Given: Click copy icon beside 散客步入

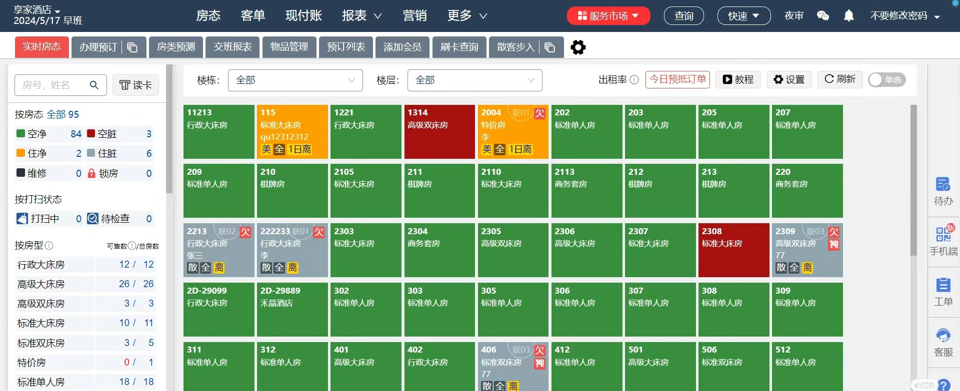Looking at the screenshot, I should pyautogui.click(x=550, y=47).
